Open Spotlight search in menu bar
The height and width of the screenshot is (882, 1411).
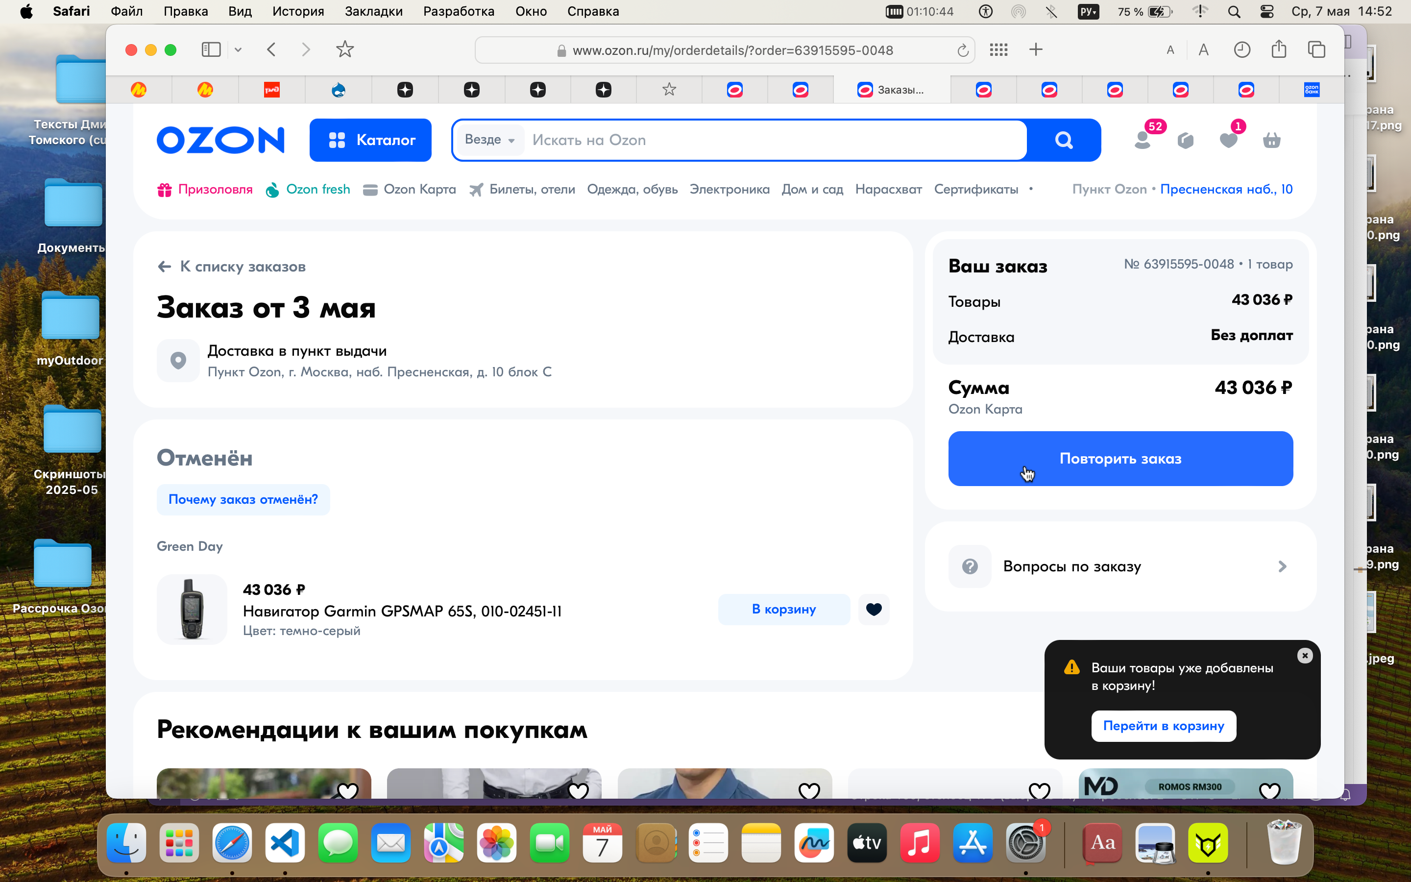click(1234, 11)
